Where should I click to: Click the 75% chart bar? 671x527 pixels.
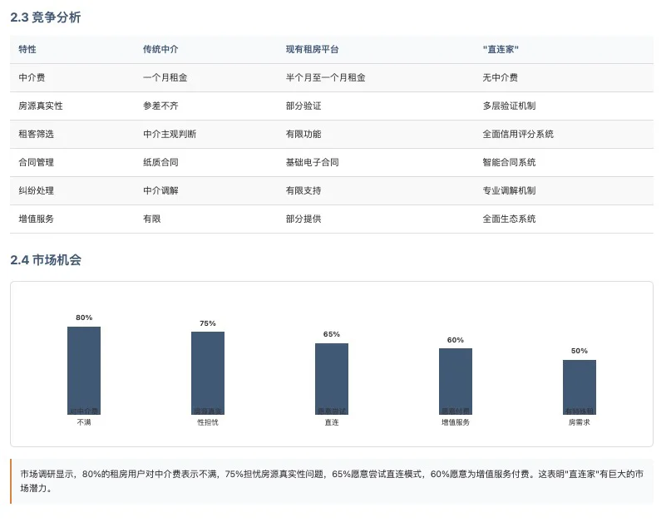pyautogui.click(x=208, y=373)
